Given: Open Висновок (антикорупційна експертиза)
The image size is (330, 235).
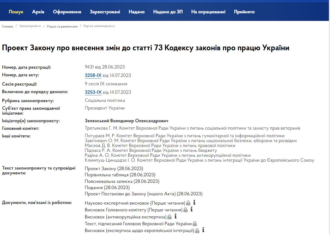Looking at the screenshot, I should [x=126, y=217].
